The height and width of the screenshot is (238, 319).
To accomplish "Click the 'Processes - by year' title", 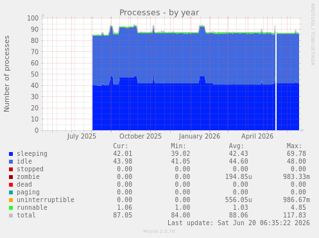I will pyautogui.click(x=159, y=13).
